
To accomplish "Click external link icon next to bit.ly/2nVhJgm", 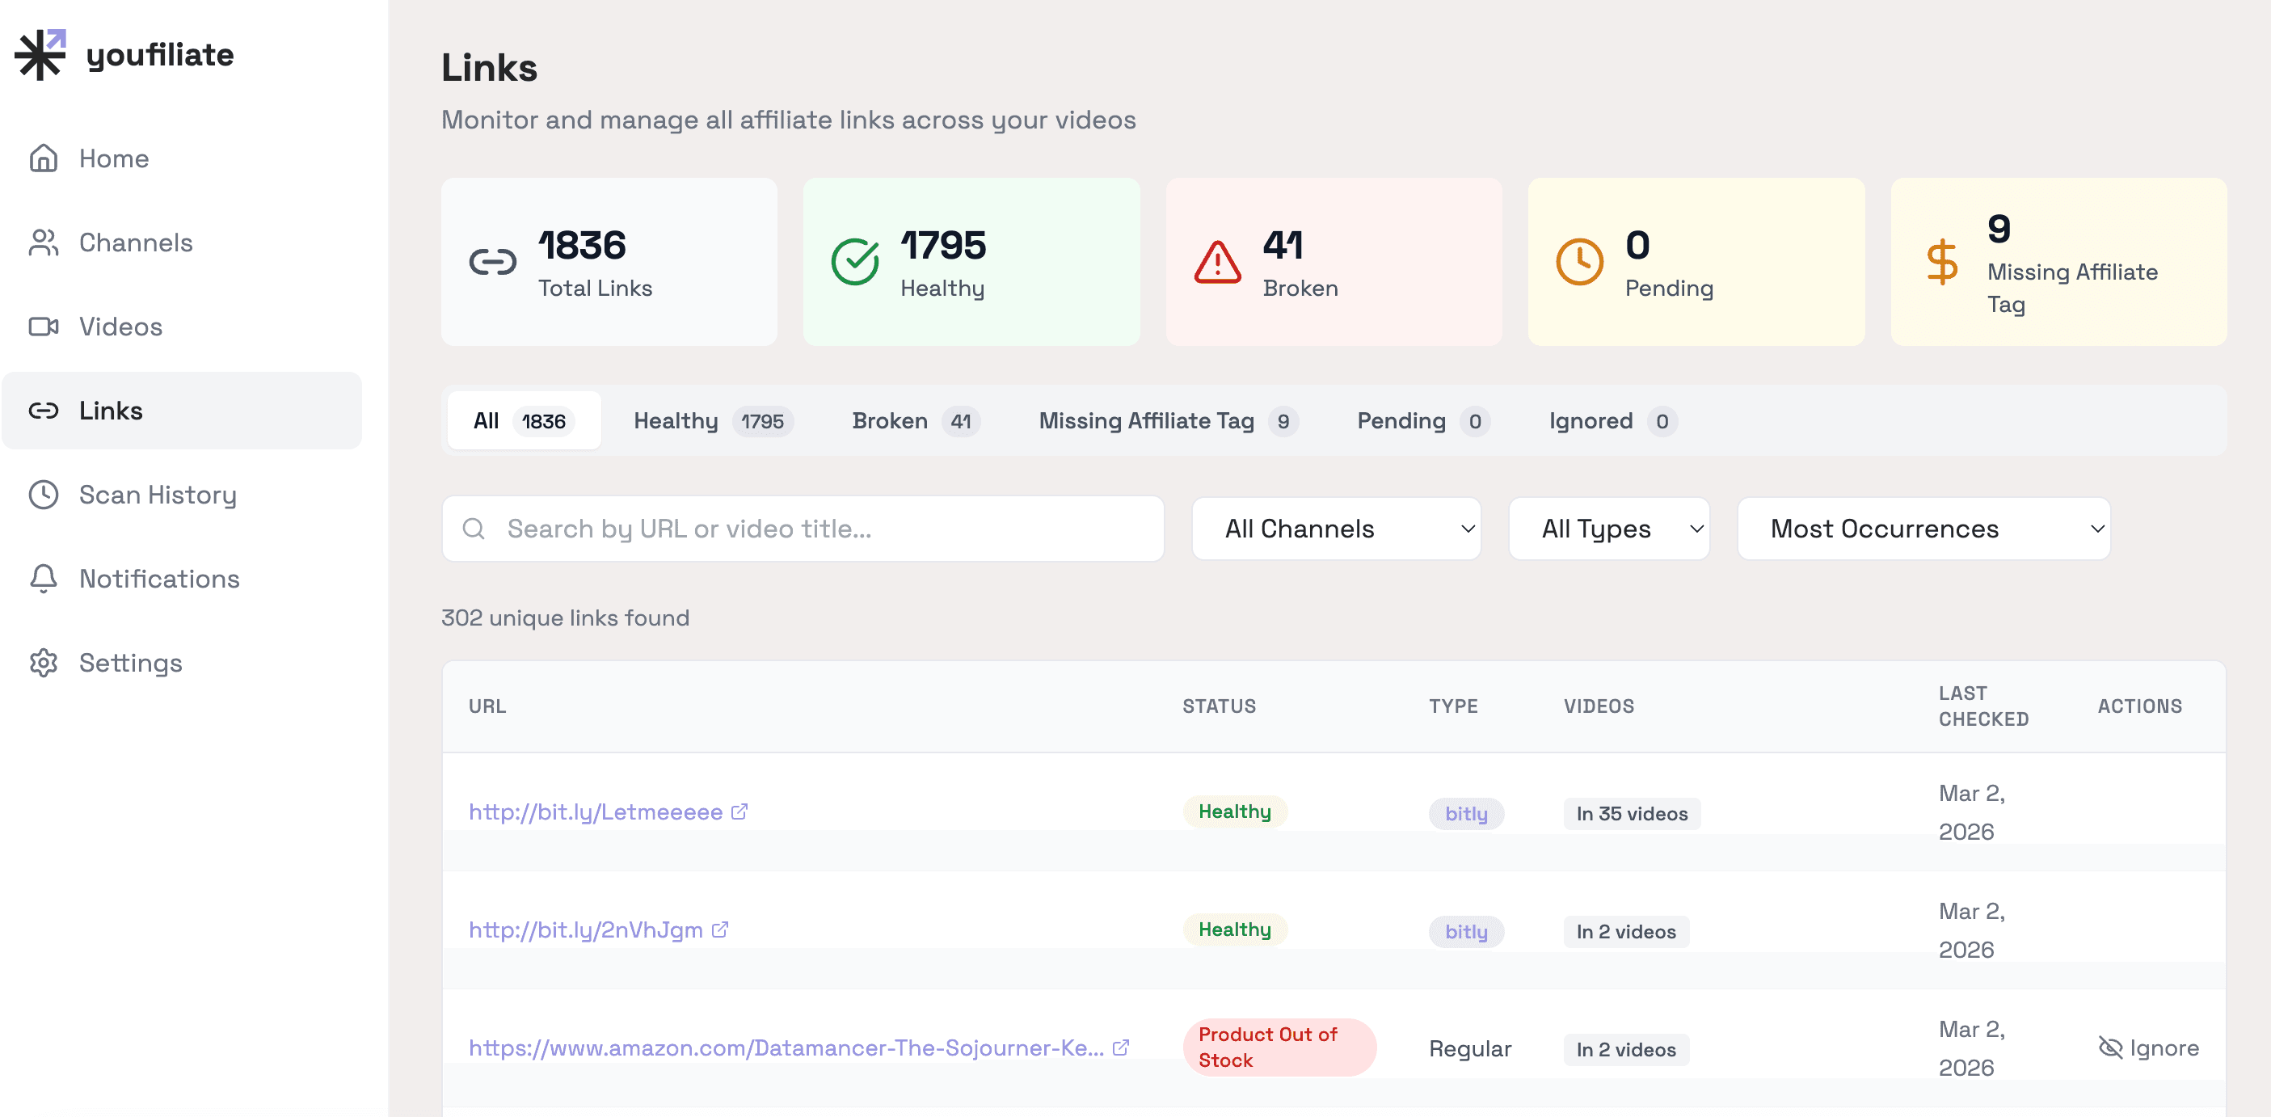I will (x=719, y=929).
